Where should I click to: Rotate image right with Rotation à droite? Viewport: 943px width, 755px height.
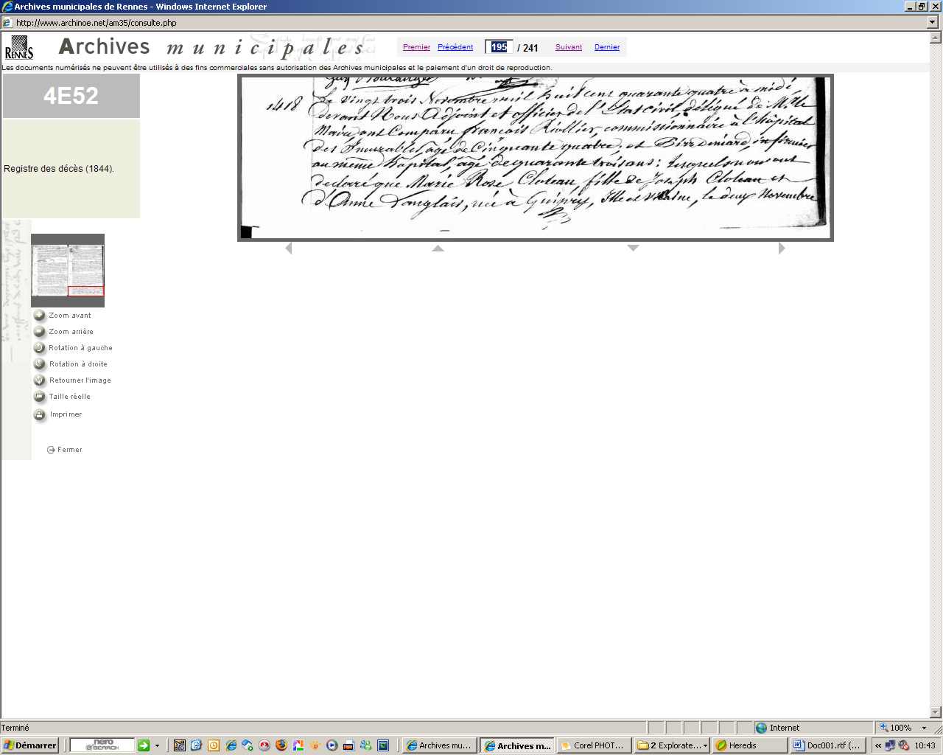coord(40,364)
